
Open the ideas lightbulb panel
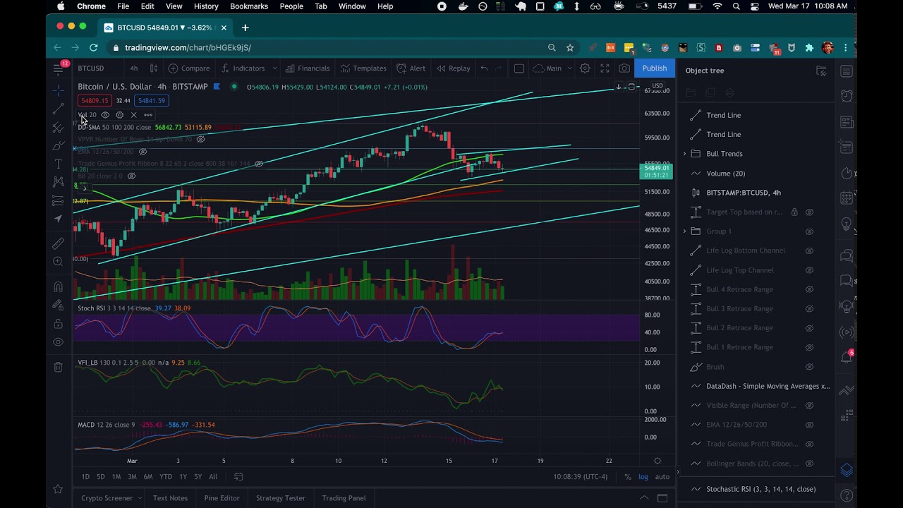[847, 224]
